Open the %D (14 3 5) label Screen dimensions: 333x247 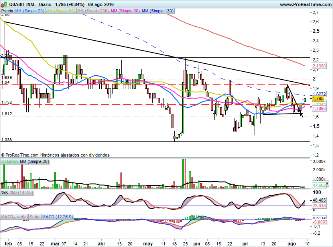click(x=22, y=193)
